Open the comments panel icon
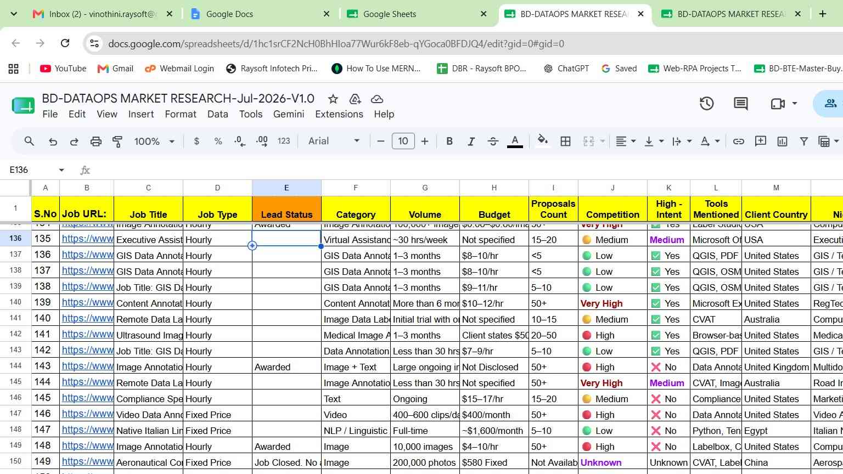843x474 pixels. [740, 103]
